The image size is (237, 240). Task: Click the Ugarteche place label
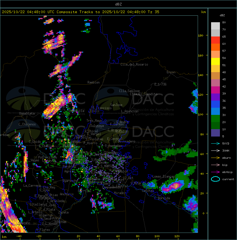70,181
